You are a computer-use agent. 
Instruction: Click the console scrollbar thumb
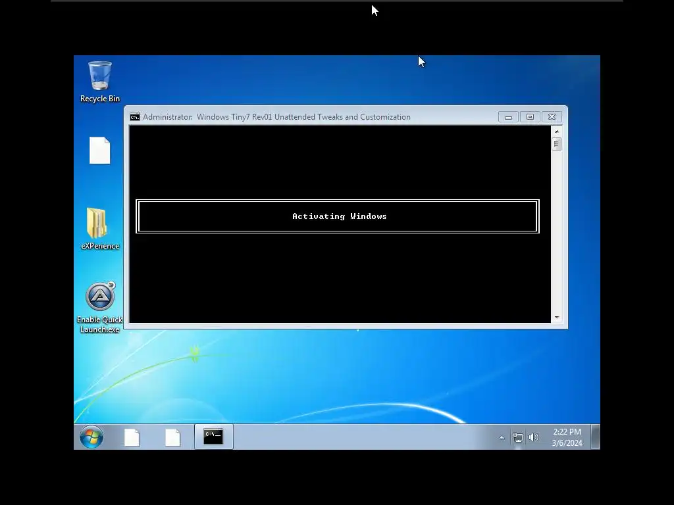(557, 144)
